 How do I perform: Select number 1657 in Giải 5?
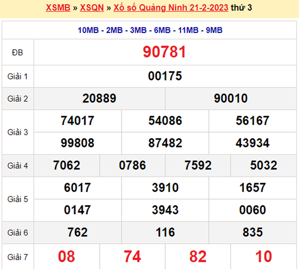tap(252, 188)
